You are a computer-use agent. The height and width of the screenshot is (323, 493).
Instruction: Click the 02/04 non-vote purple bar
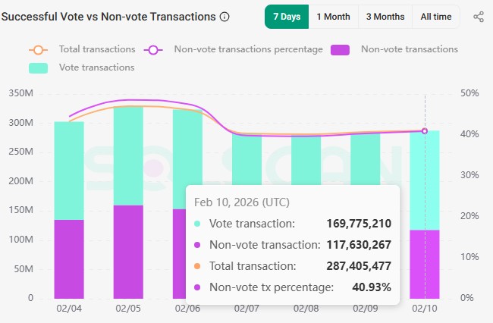point(69,259)
